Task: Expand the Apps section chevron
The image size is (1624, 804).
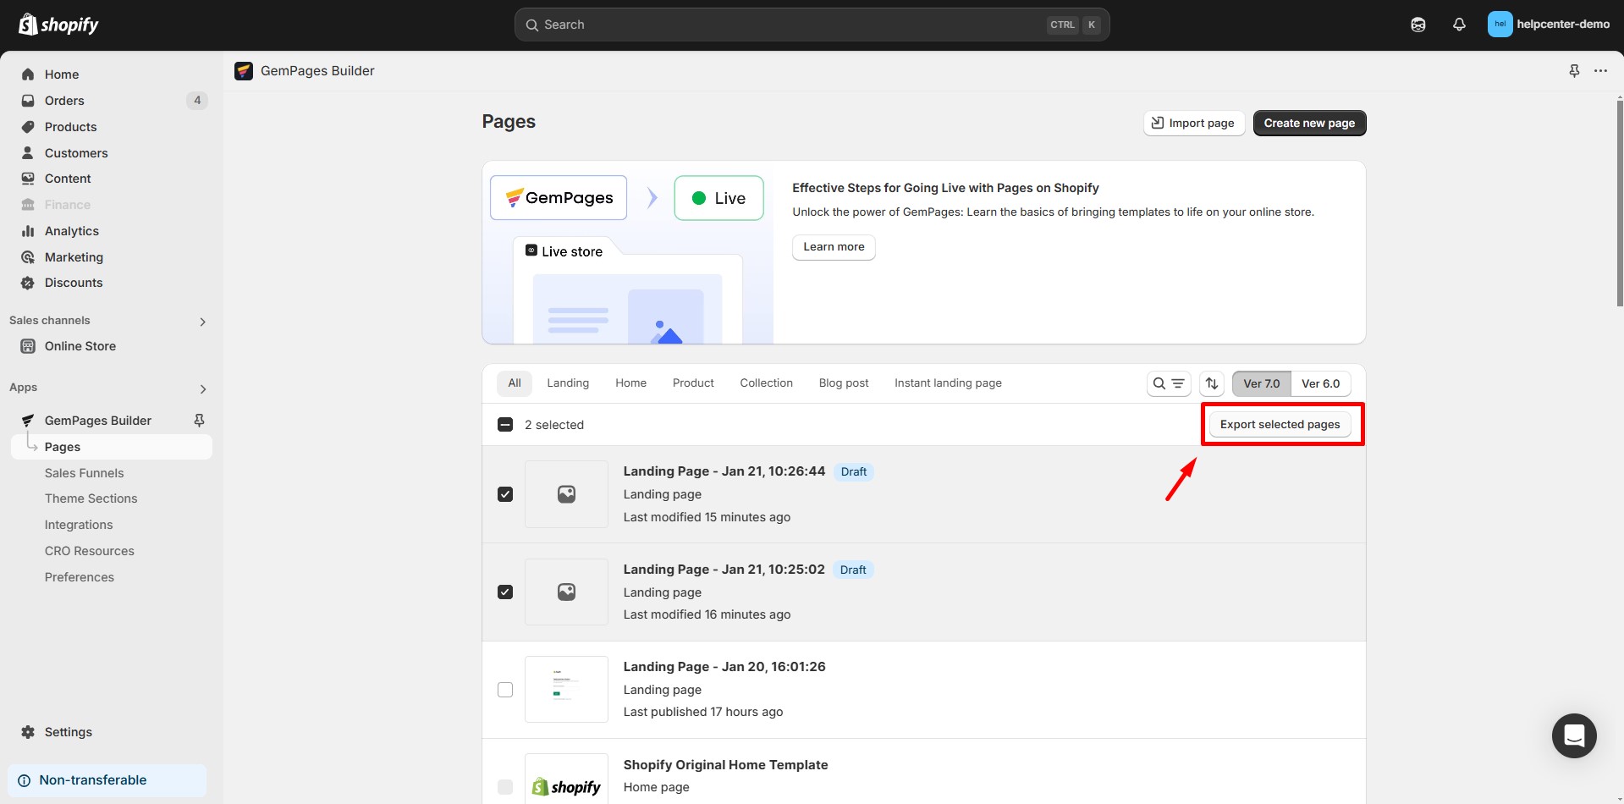Action: [x=202, y=389]
